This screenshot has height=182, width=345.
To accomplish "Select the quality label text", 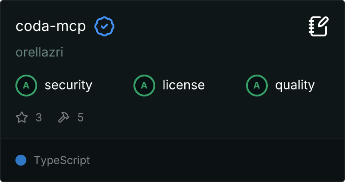I will tap(295, 85).
